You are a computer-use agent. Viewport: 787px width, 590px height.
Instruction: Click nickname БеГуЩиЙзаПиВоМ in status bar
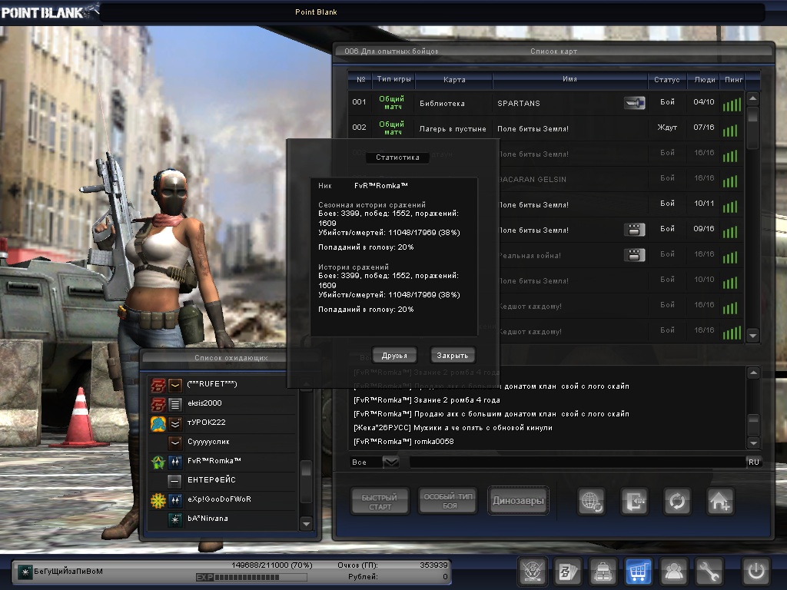coord(68,572)
